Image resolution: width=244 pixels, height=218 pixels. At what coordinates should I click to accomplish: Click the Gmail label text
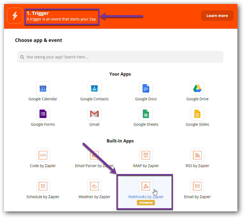click(94, 124)
